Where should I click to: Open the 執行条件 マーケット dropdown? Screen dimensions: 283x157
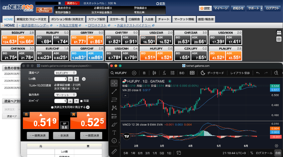[x=65, y=95]
